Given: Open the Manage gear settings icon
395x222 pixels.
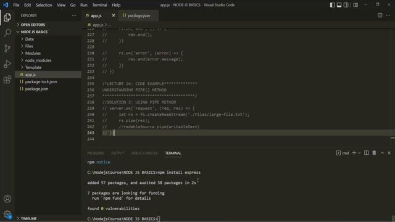Looking at the screenshot, I should pos(7,214).
